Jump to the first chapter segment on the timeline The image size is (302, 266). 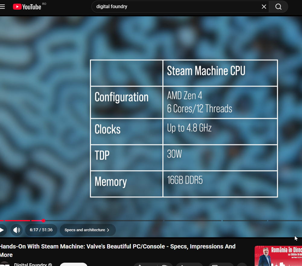[2, 221]
